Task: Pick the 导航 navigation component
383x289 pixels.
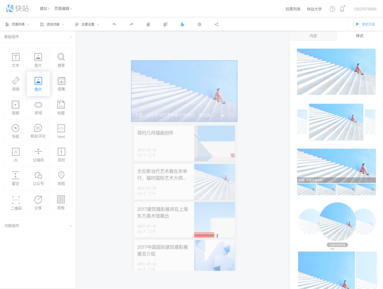Action: coord(16,131)
